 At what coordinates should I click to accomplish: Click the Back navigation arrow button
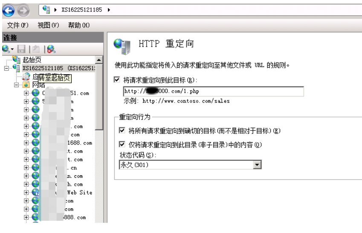[x=9, y=10]
